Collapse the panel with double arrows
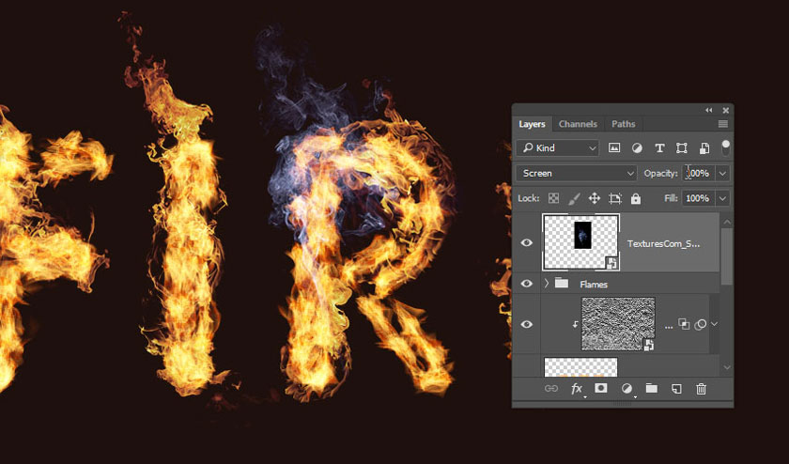 [709, 110]
